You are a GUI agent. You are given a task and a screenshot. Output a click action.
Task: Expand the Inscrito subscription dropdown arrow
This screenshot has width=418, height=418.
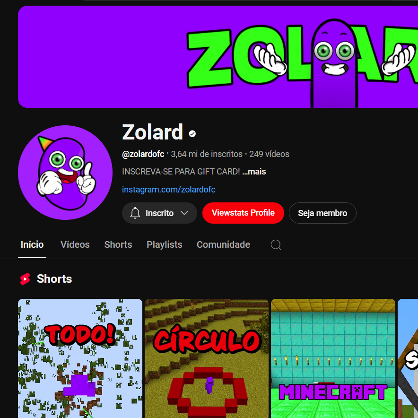coord(184,213)
